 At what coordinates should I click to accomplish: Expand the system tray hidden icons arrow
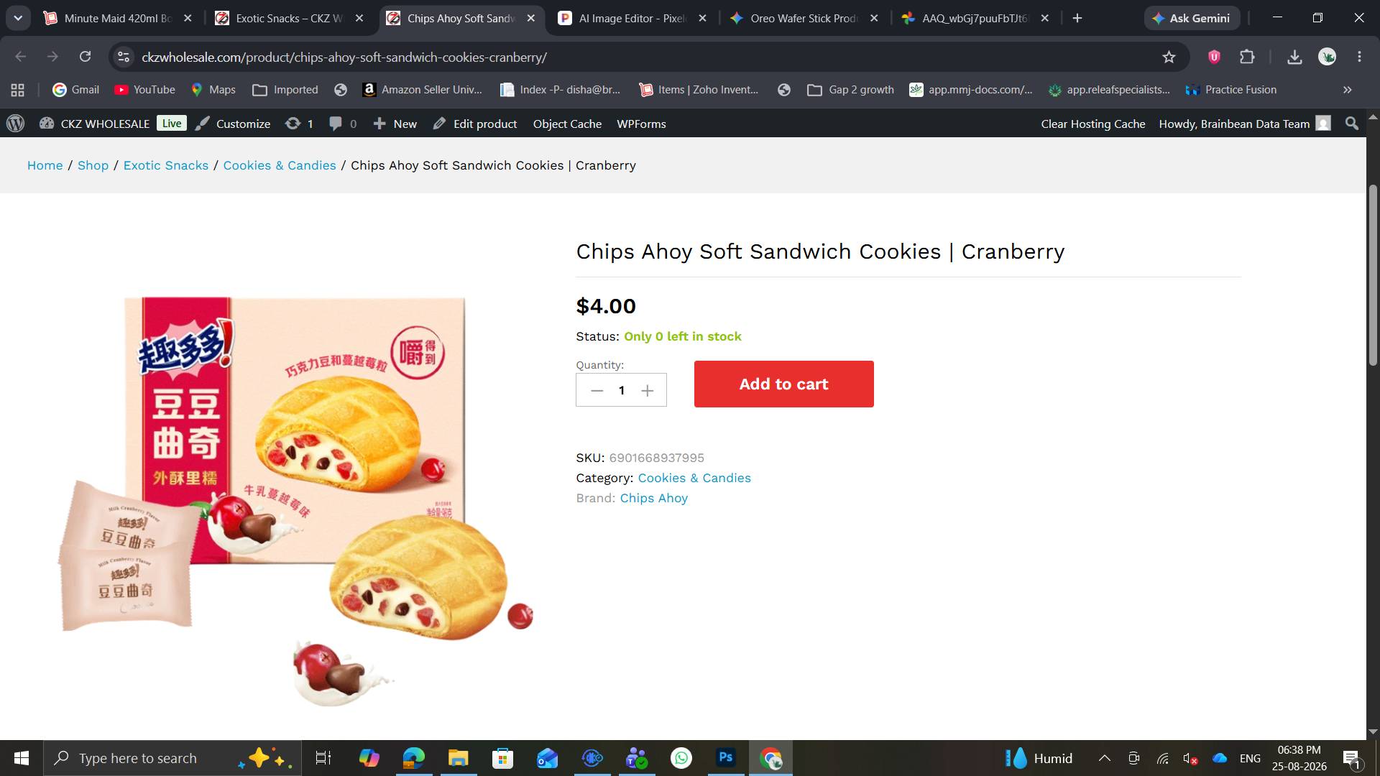tap(1105, 758)
